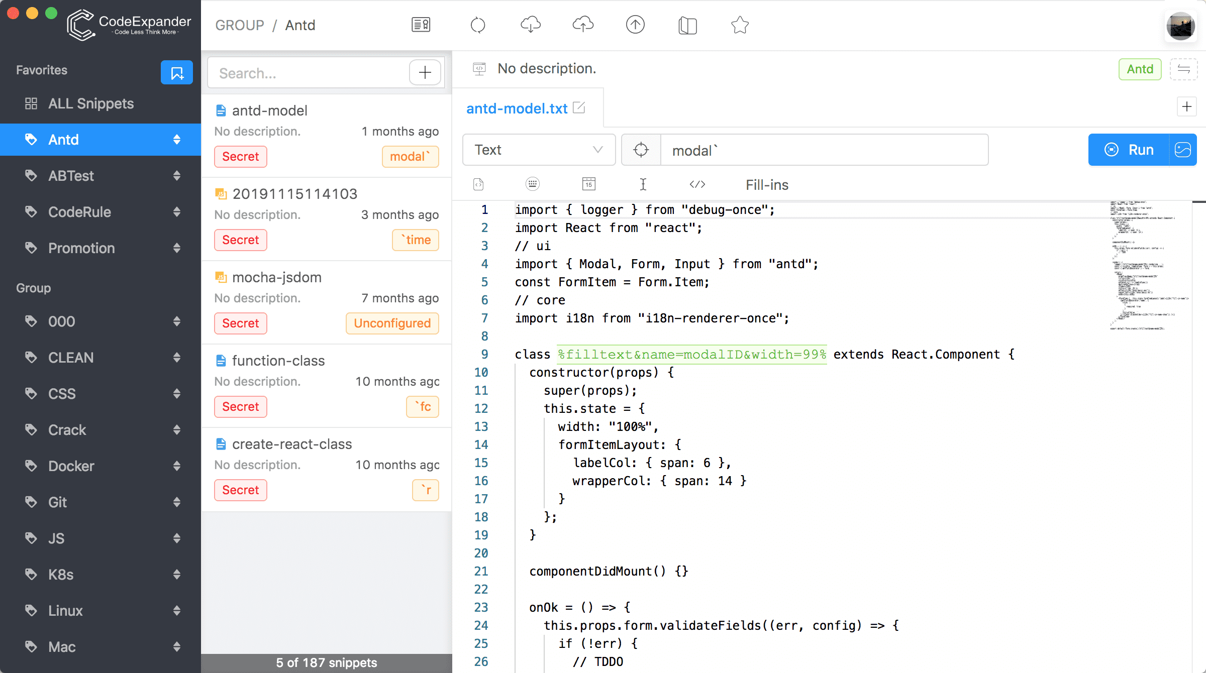
Task: Click the Run button's side options icon
Action: (1183, 150)
